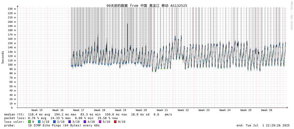Click the purple 4/10 loss color swatch
The height and width of the screenshot is (129, 294).
85,122
